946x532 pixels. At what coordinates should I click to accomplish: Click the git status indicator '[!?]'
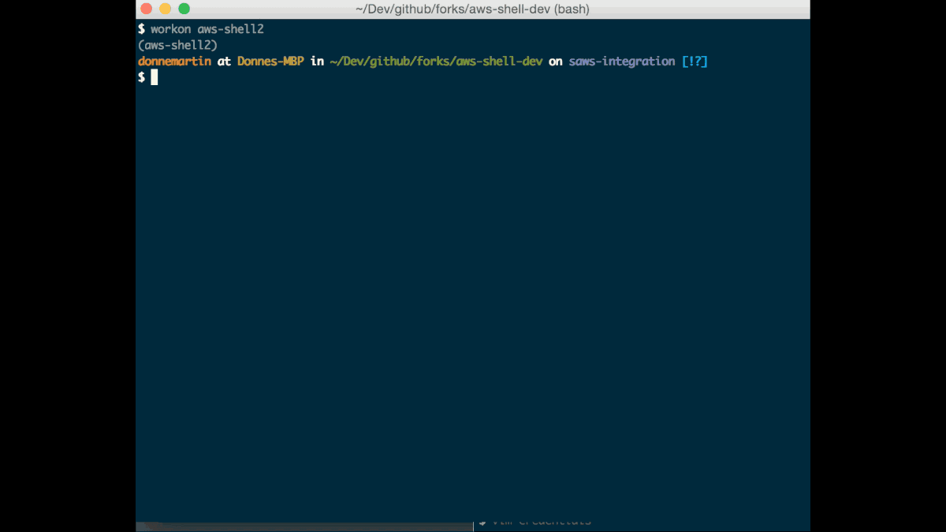[x=695, y=61]
